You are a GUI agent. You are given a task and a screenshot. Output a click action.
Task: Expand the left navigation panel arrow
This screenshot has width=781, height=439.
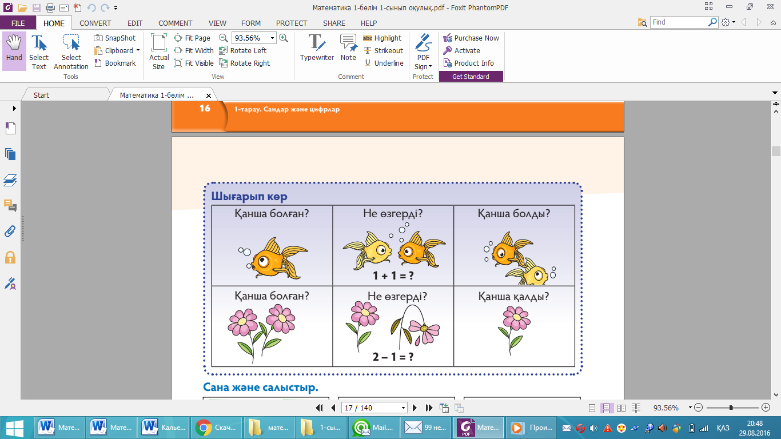[14, 108]
